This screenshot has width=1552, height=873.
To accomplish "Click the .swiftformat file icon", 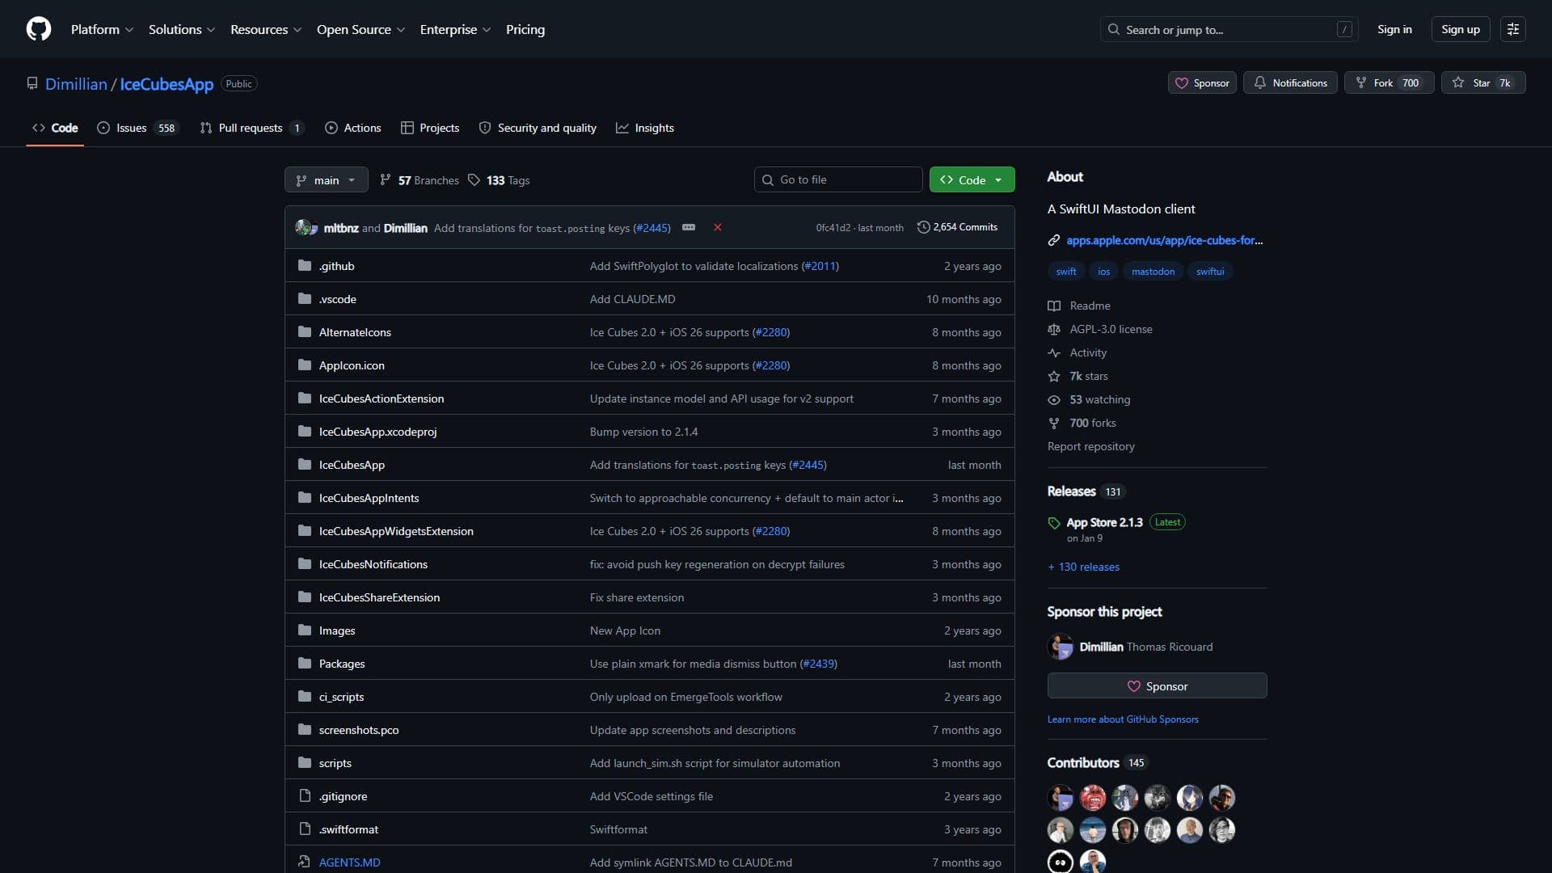I will point(305,829).
